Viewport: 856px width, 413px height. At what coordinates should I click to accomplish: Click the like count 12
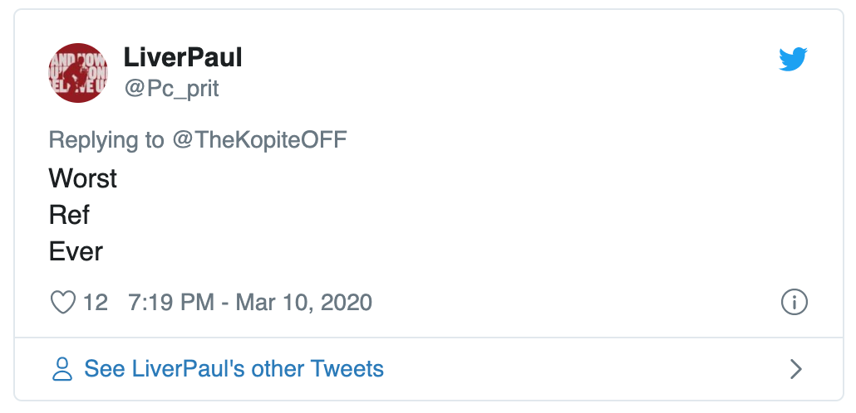point(95,303)
